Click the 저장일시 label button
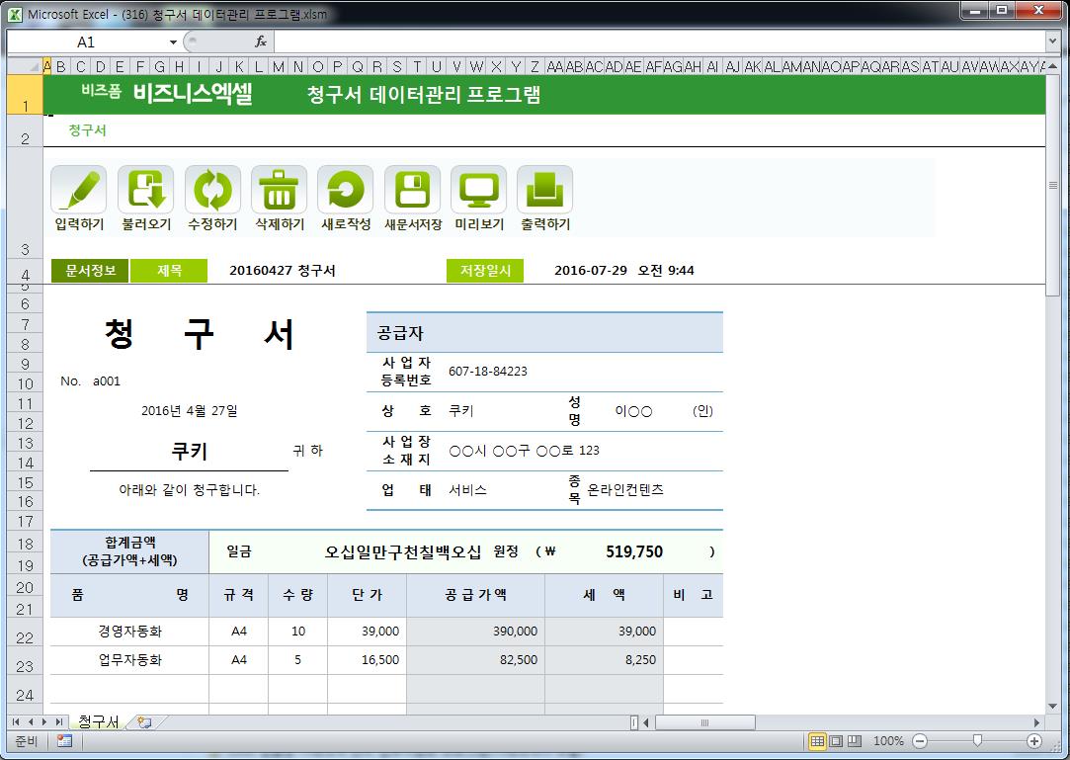The image size is (1070, 760). (x=485, y=271)
